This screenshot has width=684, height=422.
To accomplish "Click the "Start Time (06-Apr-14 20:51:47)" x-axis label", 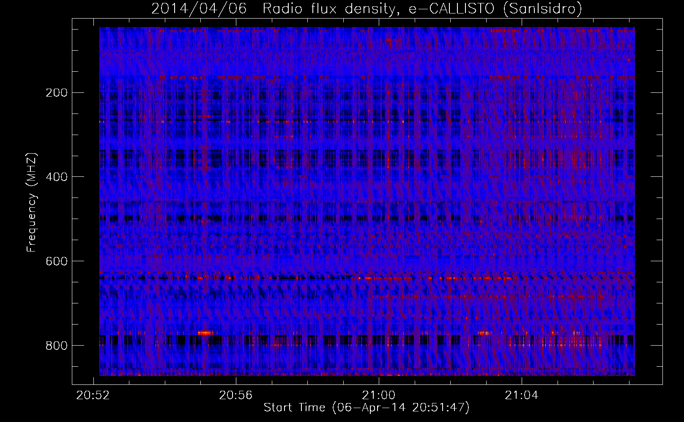I will tap(367, 408).
